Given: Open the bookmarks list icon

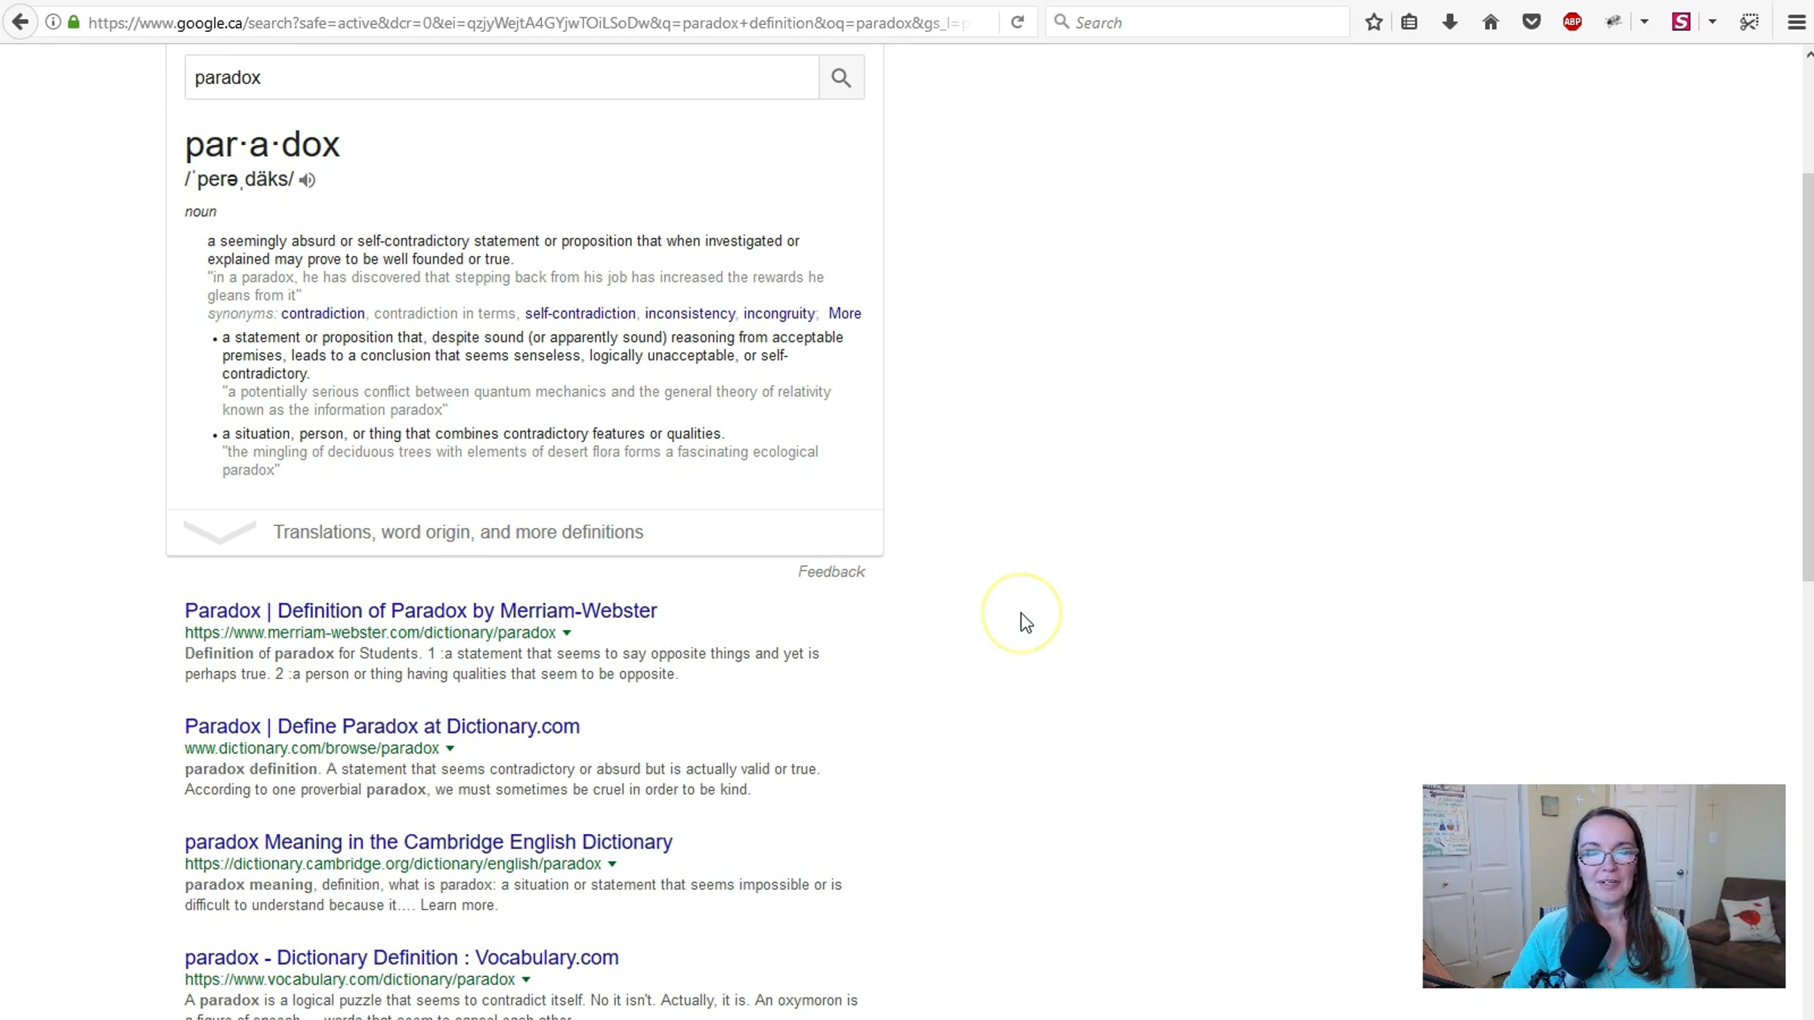Looking at the screenshot, I should [1409, 23].
